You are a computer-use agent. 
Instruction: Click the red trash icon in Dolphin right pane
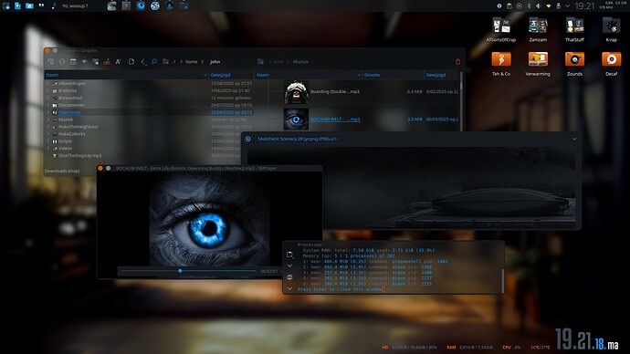[x=457, y=62]
